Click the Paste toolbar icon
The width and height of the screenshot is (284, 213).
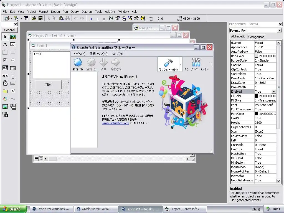coord(61,19)
